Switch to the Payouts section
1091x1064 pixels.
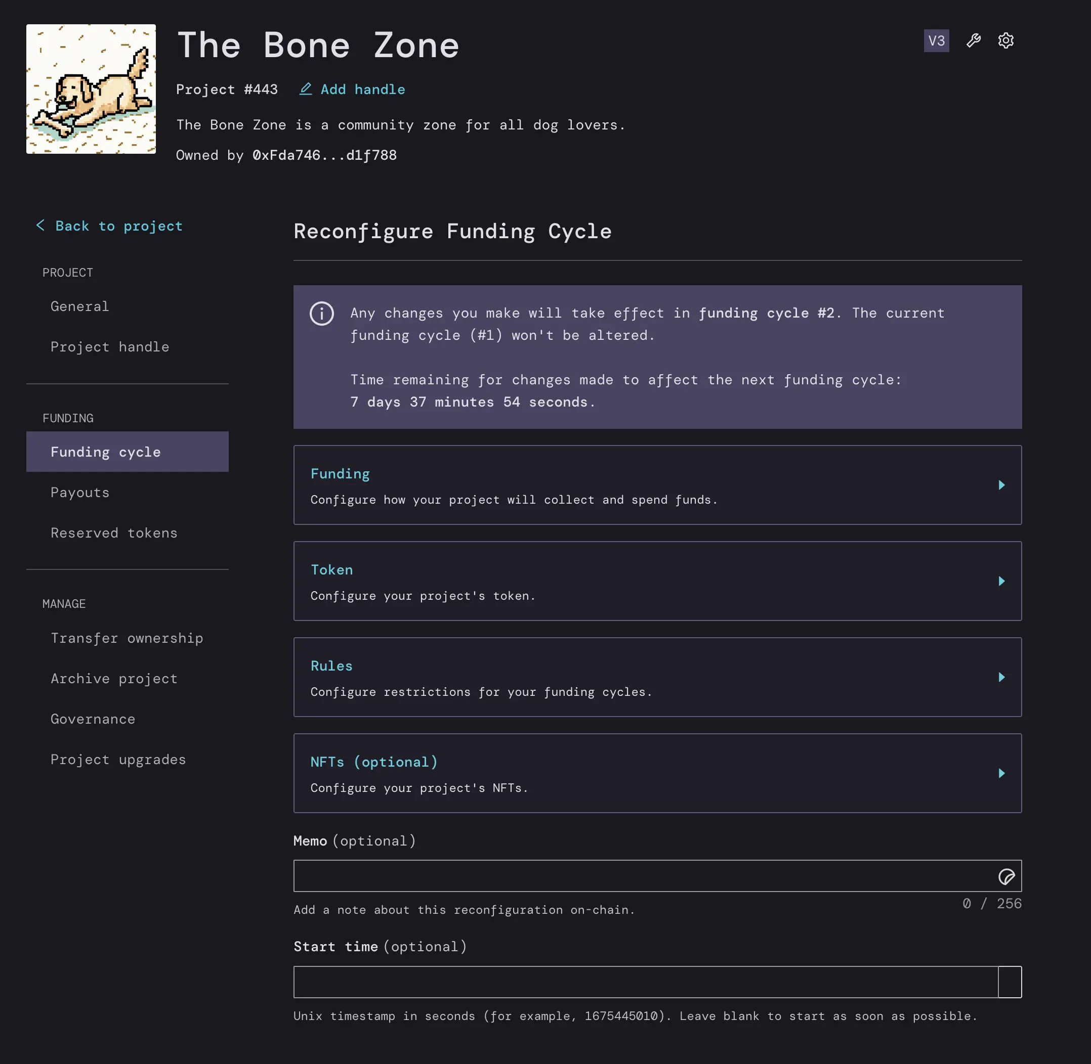pyautogui.click(x=80, y=493)
